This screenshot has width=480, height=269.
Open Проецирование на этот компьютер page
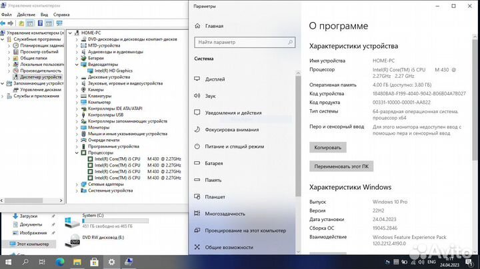(245, 230)
